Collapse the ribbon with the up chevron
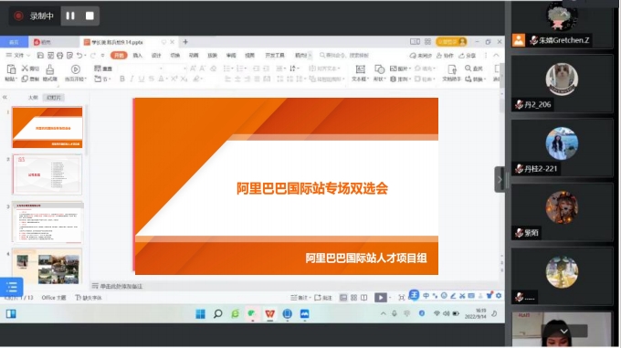621x348 pixels. click(496, 56)
